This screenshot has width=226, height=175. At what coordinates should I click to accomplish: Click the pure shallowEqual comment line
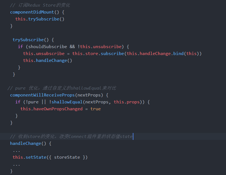click(x=62, y=88)
